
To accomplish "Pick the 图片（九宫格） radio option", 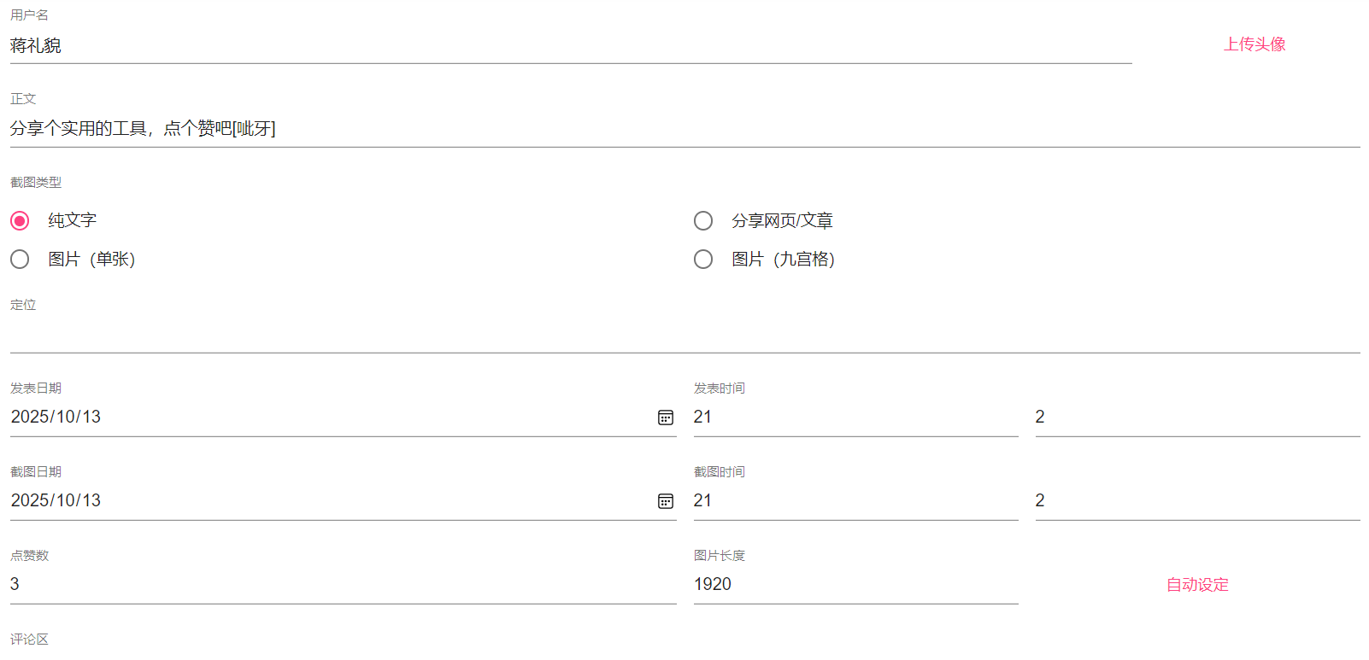I will [x=703, y=260].
